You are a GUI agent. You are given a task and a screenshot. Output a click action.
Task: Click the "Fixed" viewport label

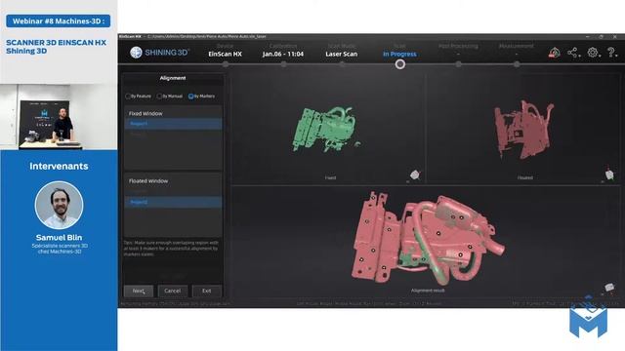pos(330,177)
